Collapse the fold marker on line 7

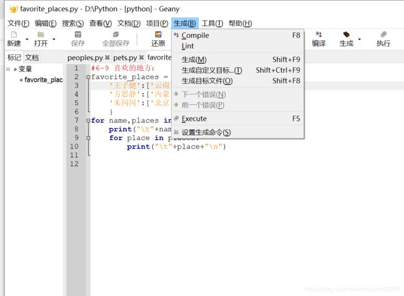(88, 121)
